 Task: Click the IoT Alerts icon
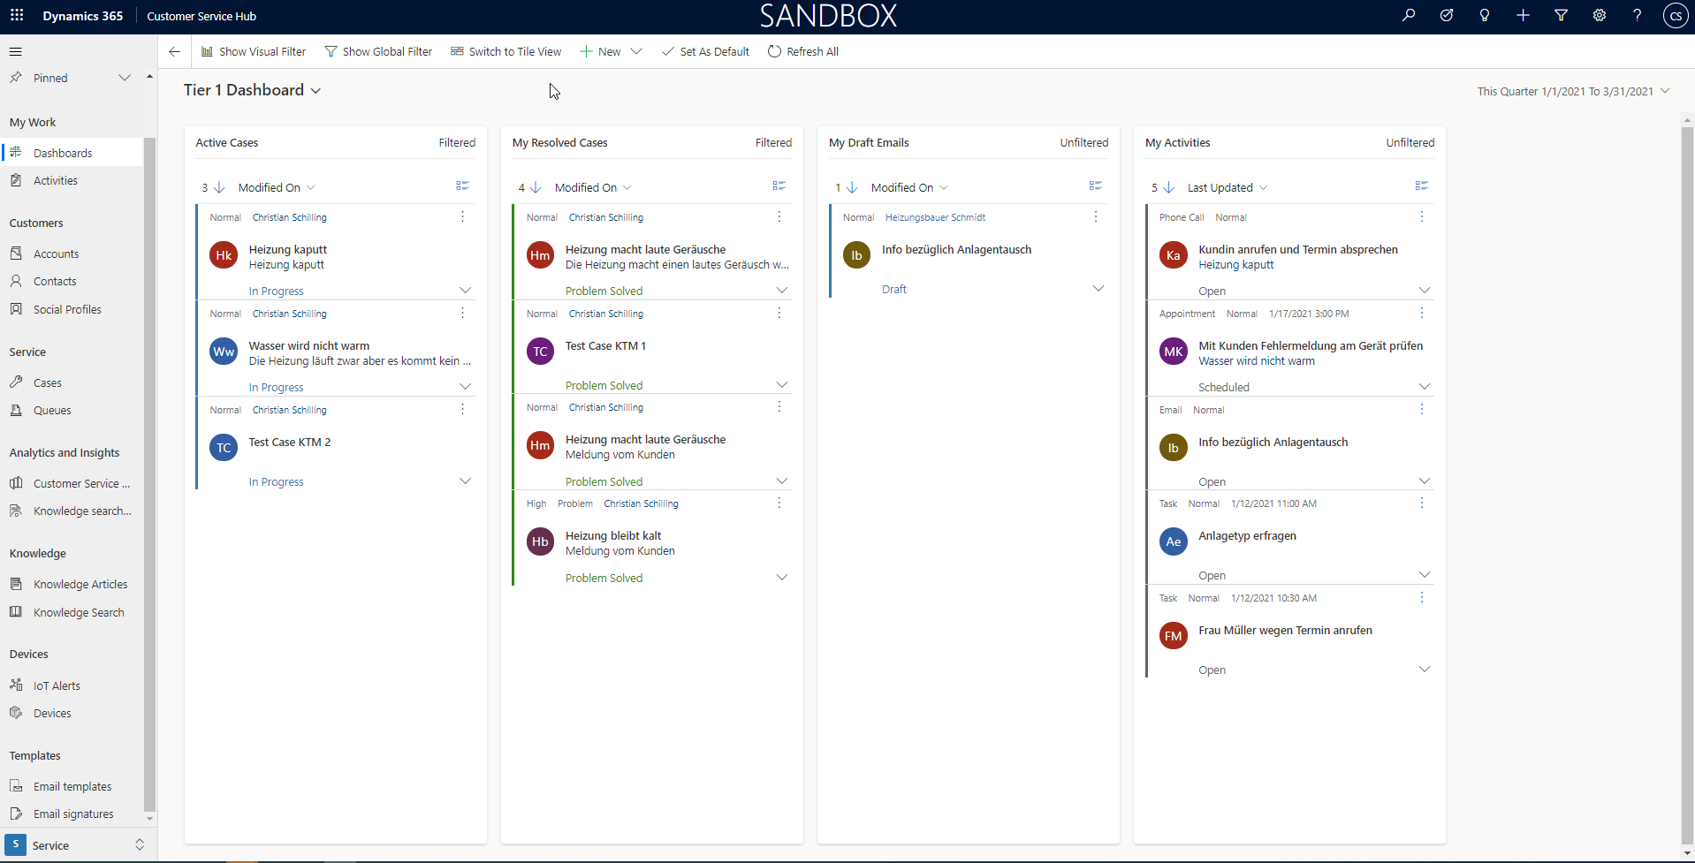pyautogui.click(x=16, y=685)
